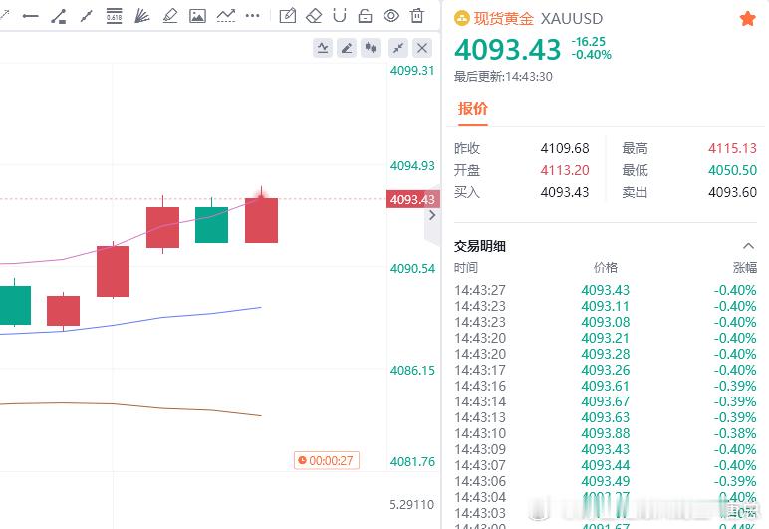Open the note edit tool

[288, 16]
